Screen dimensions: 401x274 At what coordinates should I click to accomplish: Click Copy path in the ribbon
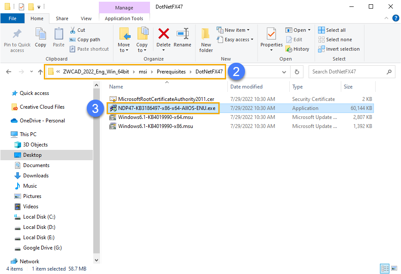(x=85, y=40)
